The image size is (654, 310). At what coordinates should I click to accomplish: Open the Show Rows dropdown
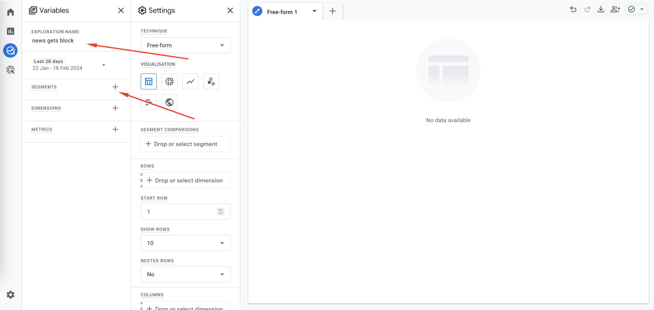tap(186, 243)
